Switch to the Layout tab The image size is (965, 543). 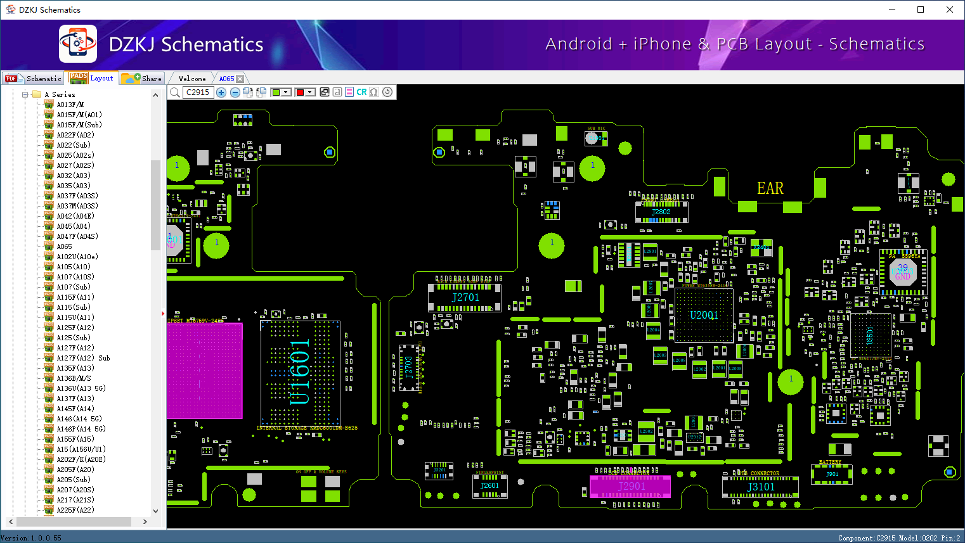[x=92, y=78]
